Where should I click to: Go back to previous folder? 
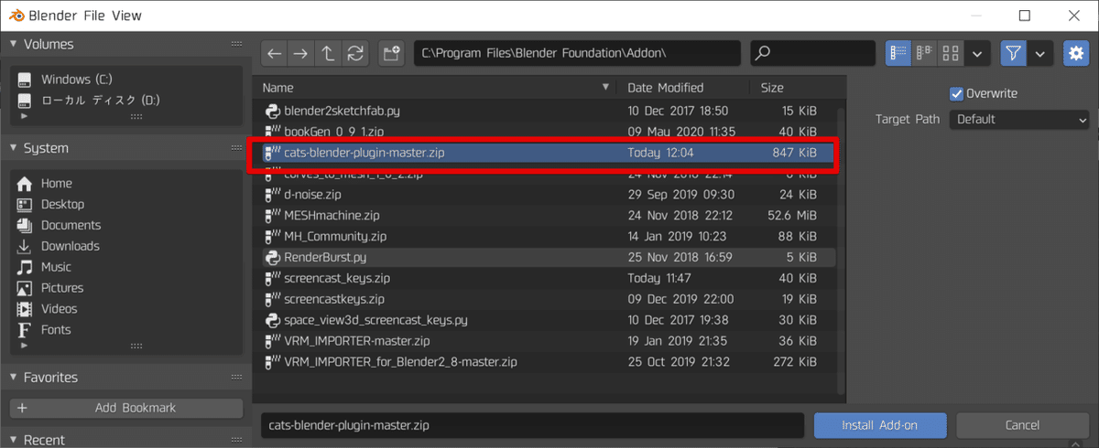point(275,54)
